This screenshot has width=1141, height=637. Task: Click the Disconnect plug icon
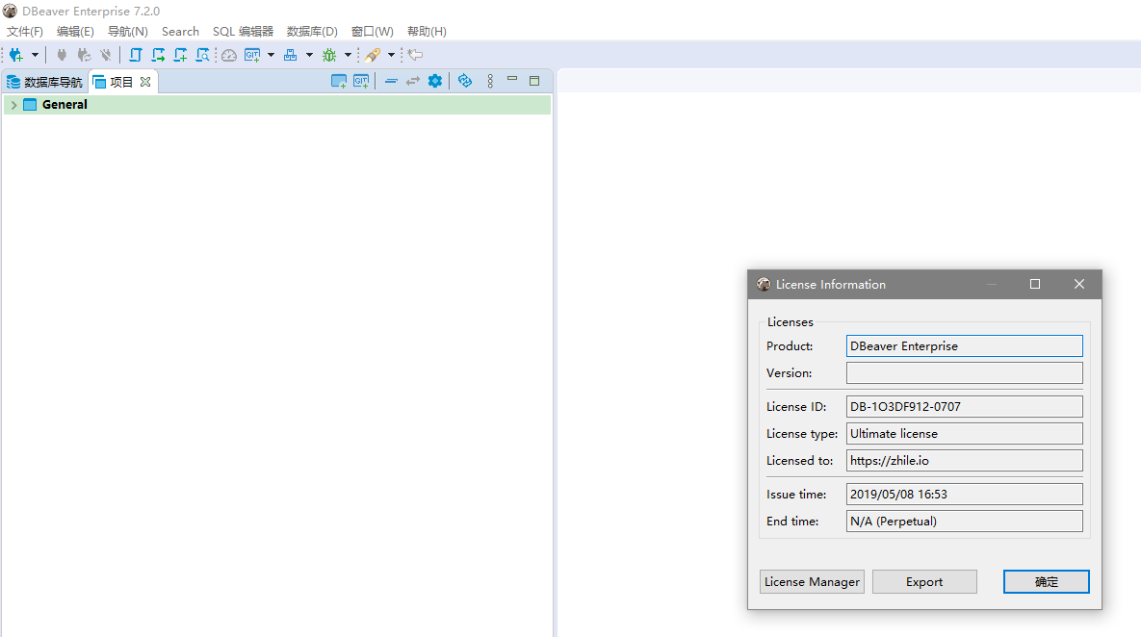tap(106, 55)
